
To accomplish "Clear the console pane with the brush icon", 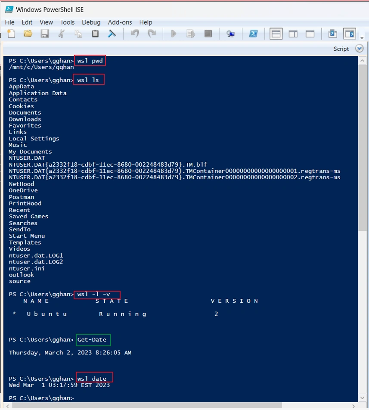I will point(112,34).
